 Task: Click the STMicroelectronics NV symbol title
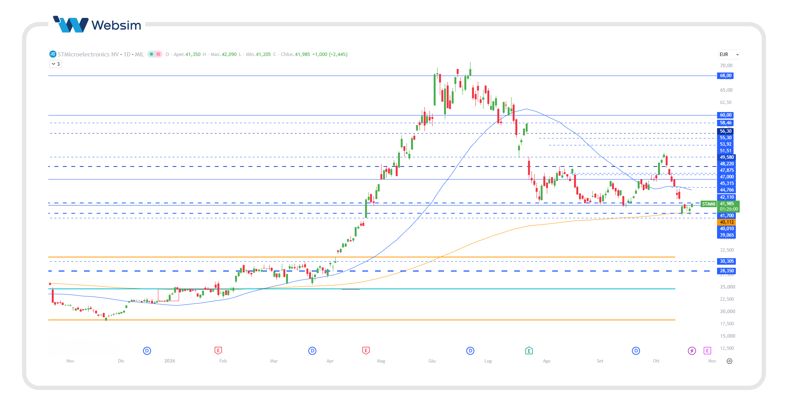tap(88, 54)
